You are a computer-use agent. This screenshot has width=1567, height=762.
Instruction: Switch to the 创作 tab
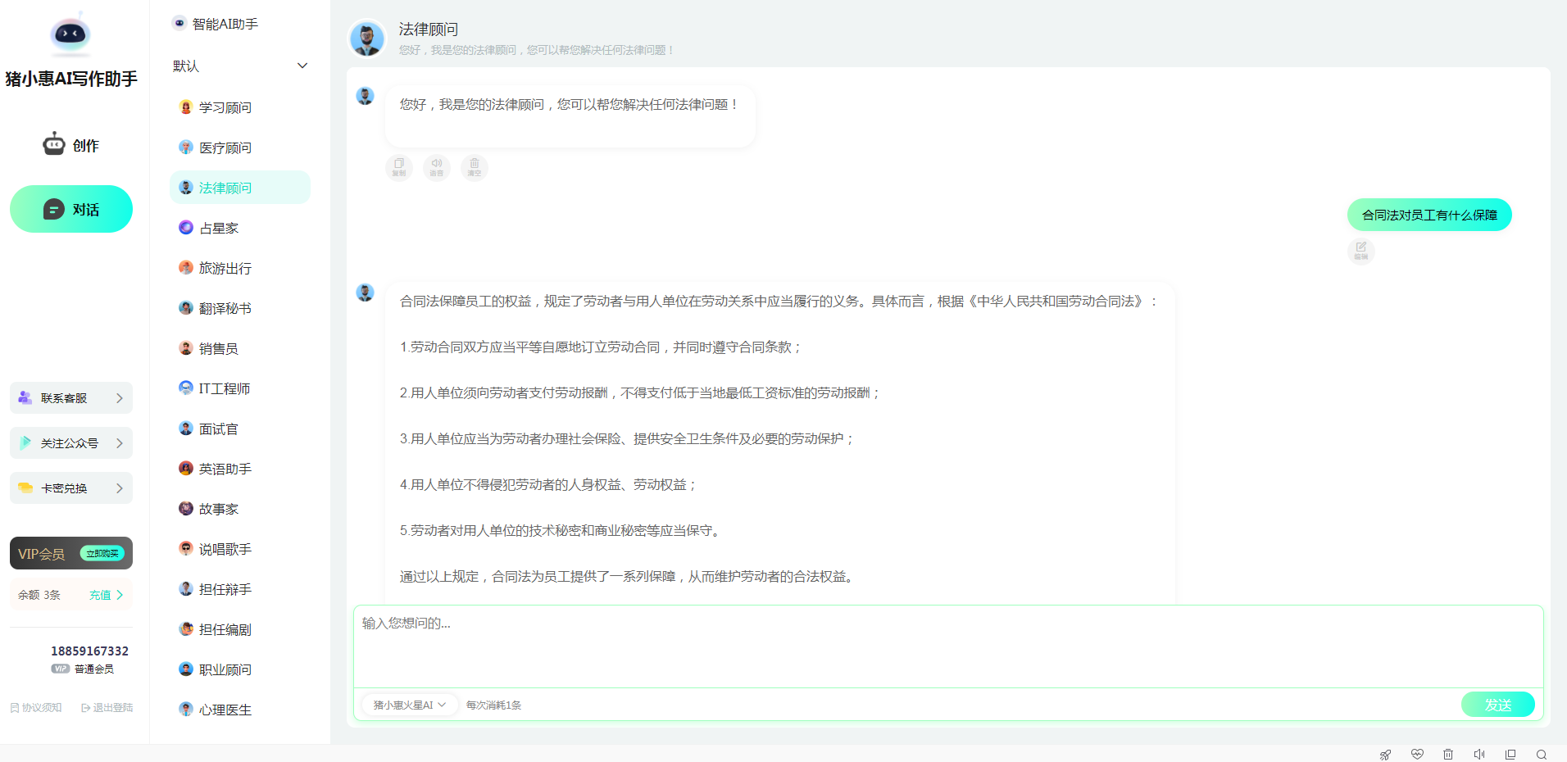(71, 146)
